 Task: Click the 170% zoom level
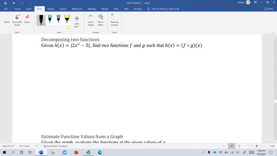[x=272, y=146]
